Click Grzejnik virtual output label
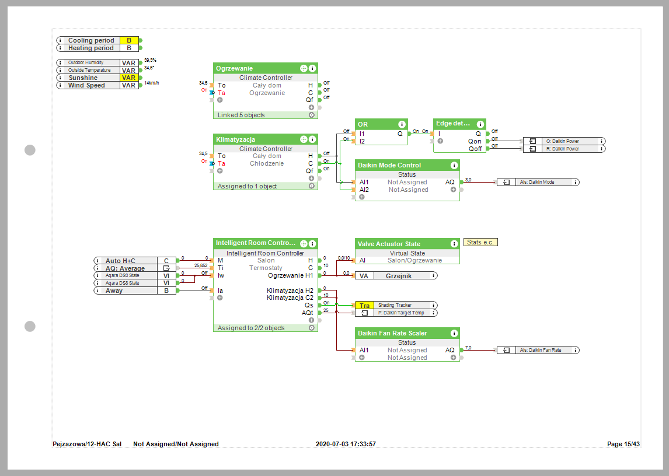Image resolution: width=669 pixels, height=476 pixels. (x=399, y=276)
